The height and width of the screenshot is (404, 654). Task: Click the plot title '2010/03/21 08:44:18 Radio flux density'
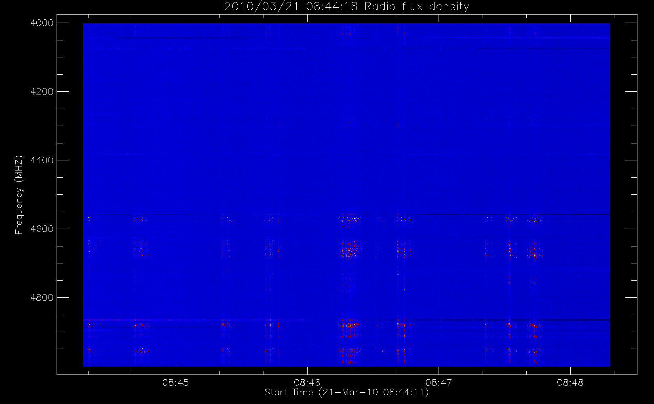[x=347, y=7]
